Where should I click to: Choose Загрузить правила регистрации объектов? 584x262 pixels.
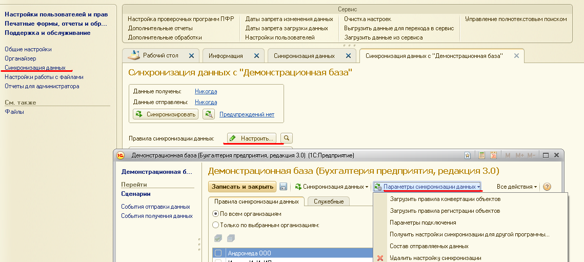click(445, 211)
